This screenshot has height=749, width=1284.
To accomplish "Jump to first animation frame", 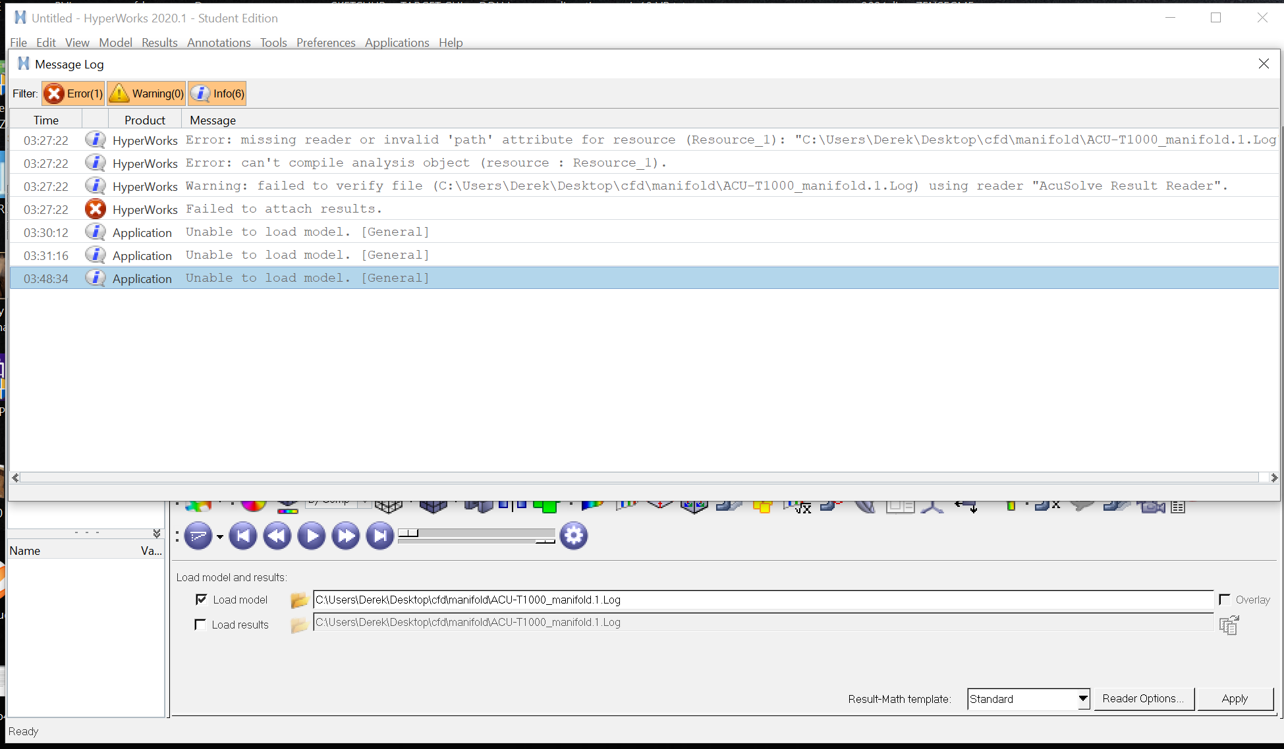I will coord(242,536).
